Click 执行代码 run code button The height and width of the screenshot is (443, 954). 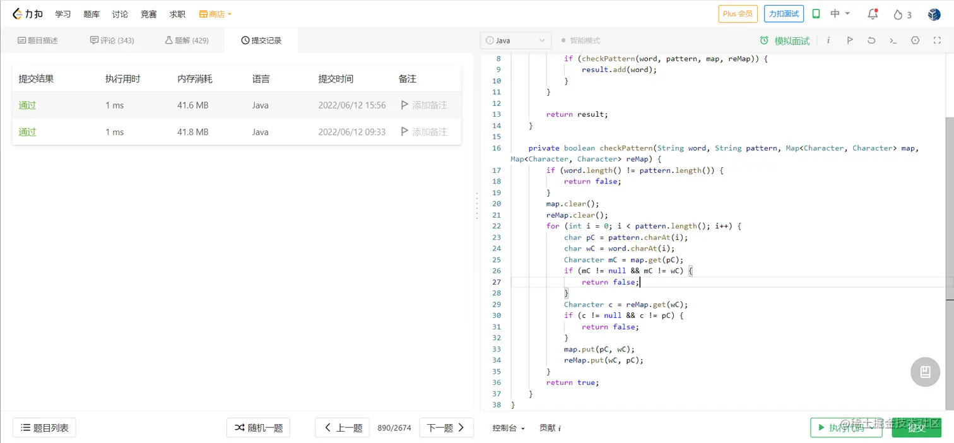[846, 428]
